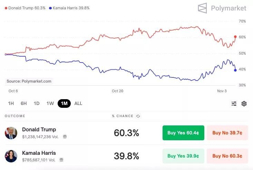Screen dimensions: 253x170
Task: Select the active 1M time range
Action: [64, 103]
